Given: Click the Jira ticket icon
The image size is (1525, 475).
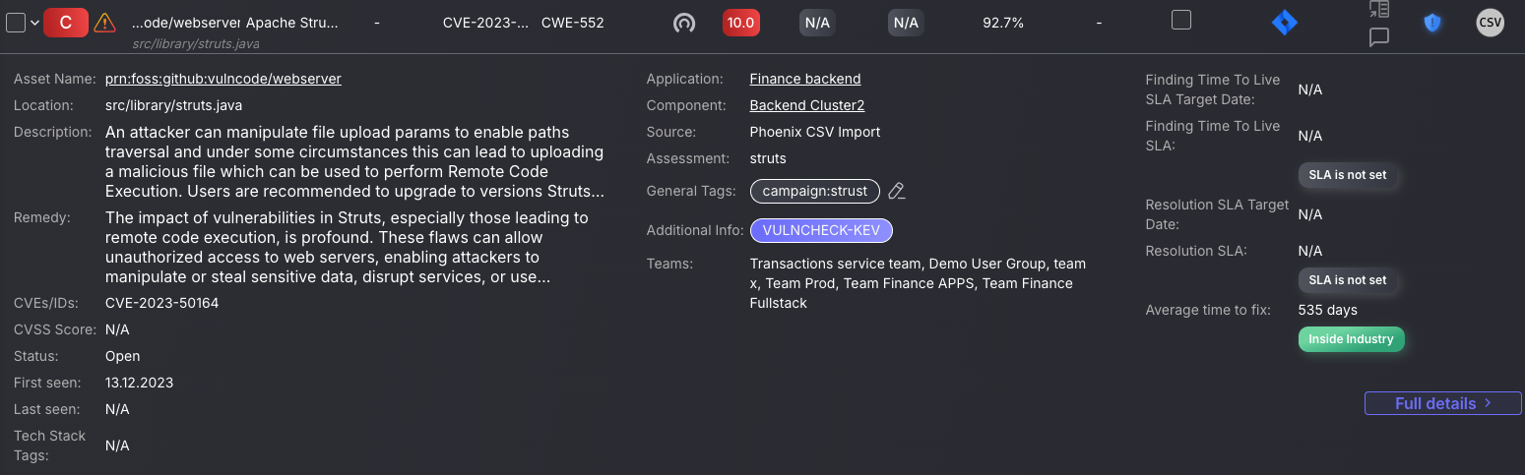Looking at the screenshot, I should tap(1285, 23).
